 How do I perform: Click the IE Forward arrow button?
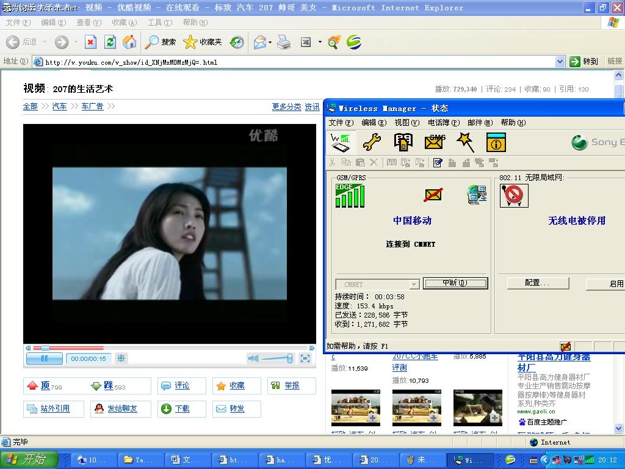[62, 42]
